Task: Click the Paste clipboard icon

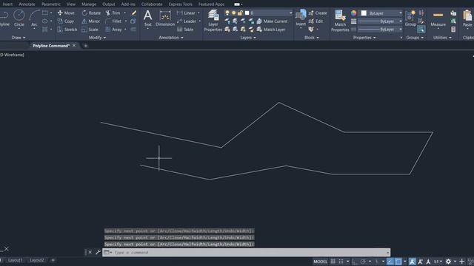Action: coord(467,18)
